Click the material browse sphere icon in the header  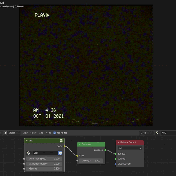click(x=158, y=133)
